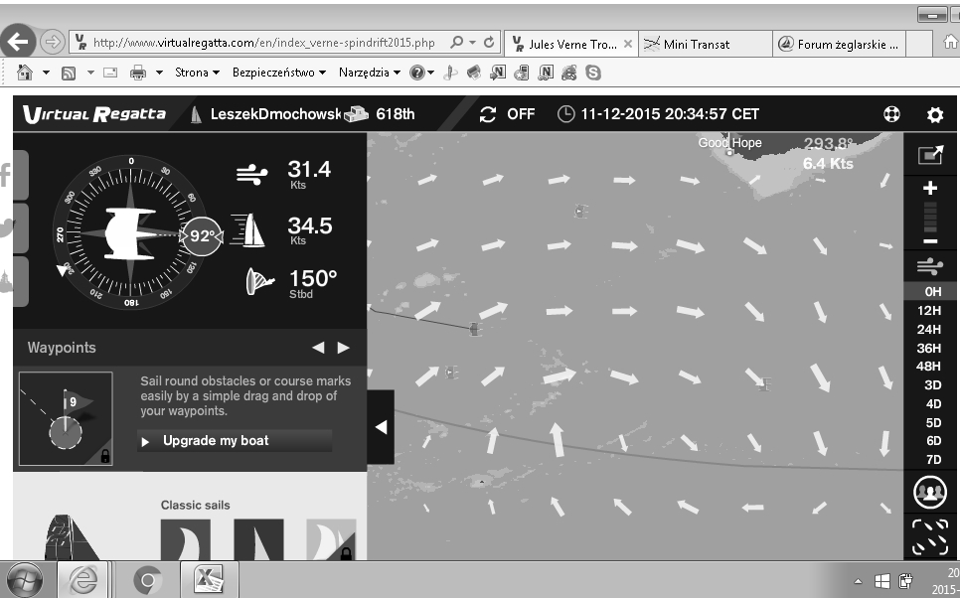Click the RSS feeds toolbar icon

tap(69, 73)
